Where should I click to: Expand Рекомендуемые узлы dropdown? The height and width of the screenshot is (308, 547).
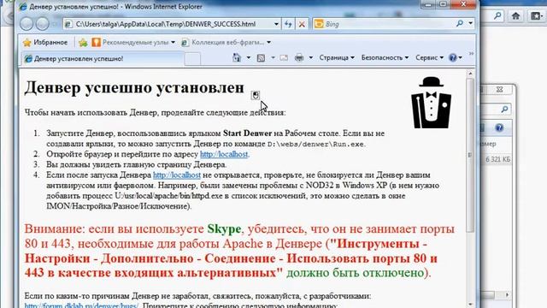[x=173, y=43]
